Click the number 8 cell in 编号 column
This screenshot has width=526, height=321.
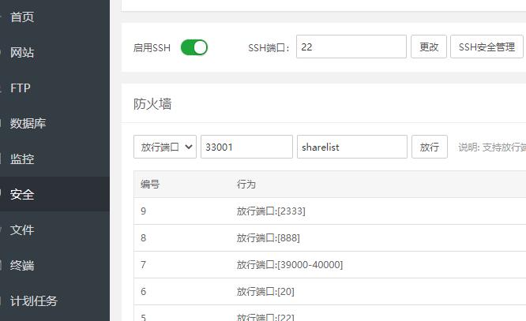tap(143, 238)
